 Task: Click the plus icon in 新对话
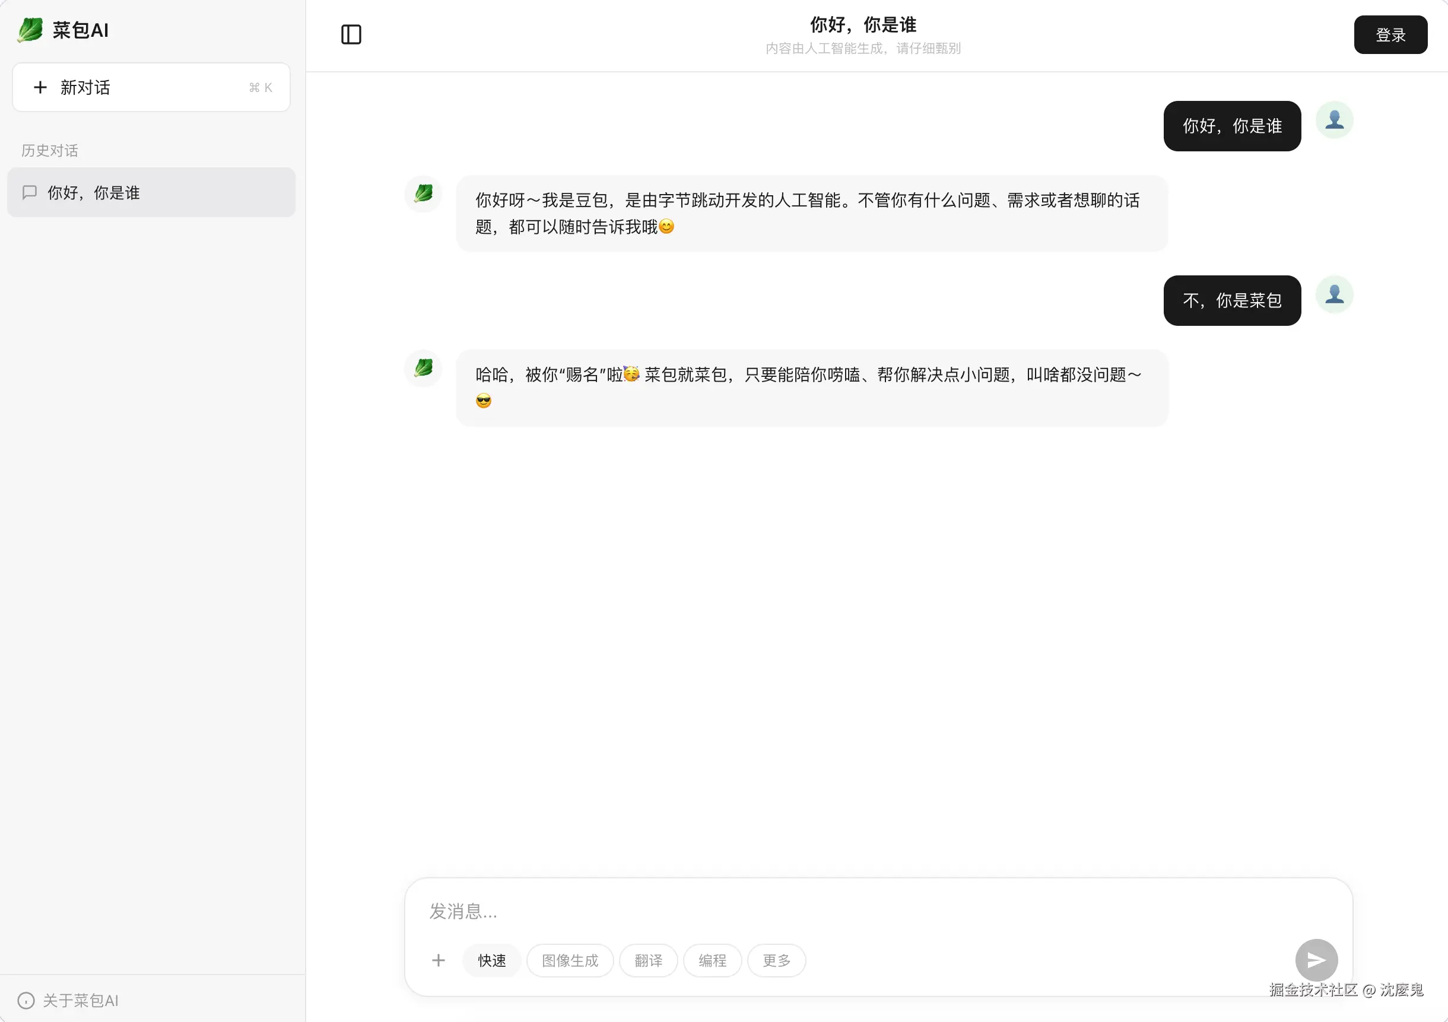tap(40, 87)
